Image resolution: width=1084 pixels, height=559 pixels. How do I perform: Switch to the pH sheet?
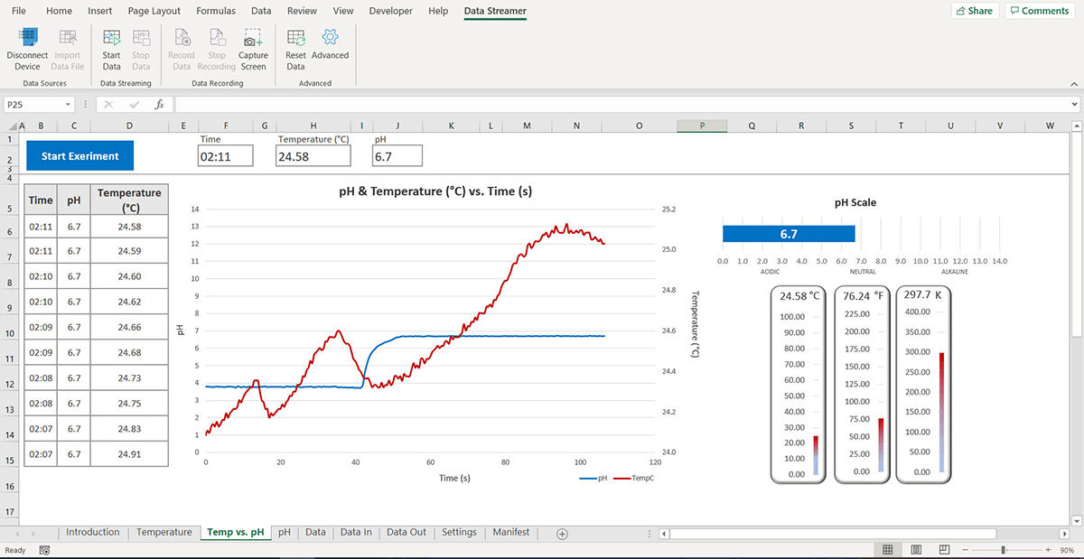(x=285, y=533)
